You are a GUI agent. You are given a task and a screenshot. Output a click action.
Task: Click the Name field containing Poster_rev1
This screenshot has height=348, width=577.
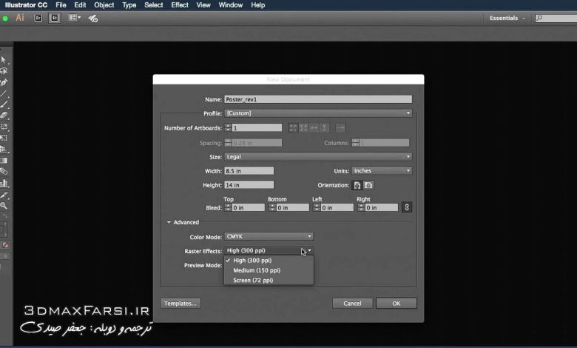coord(318,99)
